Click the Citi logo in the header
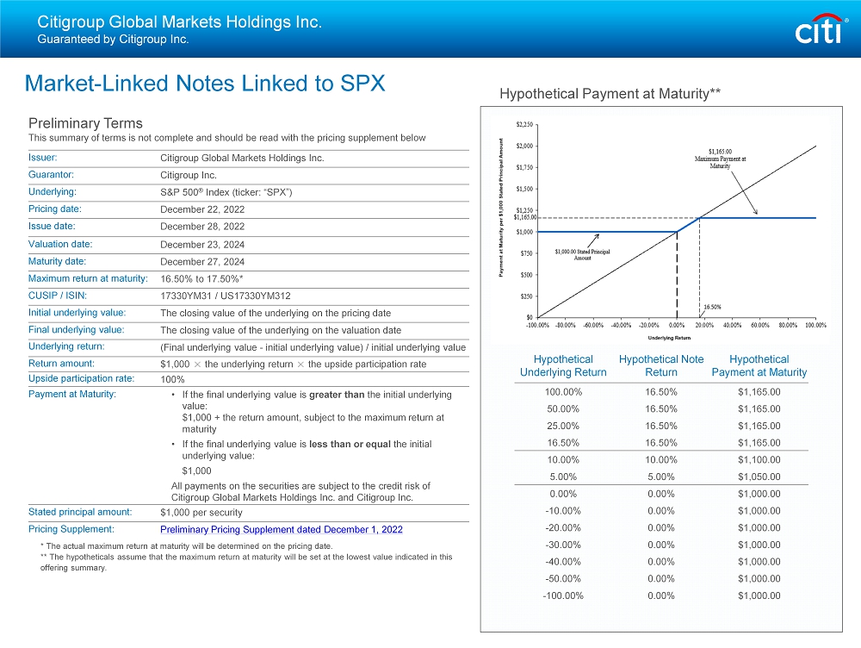Image resolution: width=861 pixels, height=648 pixels. tap(820, 30)
